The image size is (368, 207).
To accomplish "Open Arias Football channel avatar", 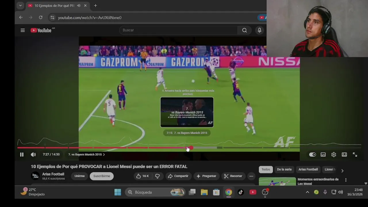I will click(35, 176).
